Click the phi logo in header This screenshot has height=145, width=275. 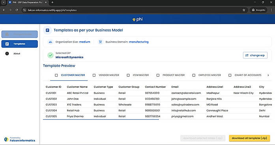138,19
